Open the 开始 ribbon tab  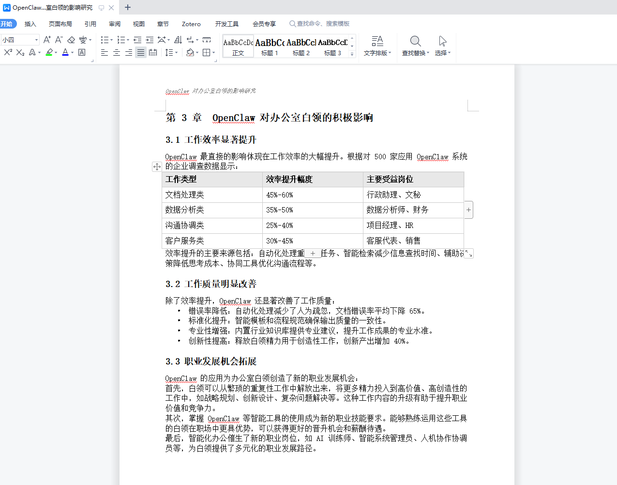[7, 24]
